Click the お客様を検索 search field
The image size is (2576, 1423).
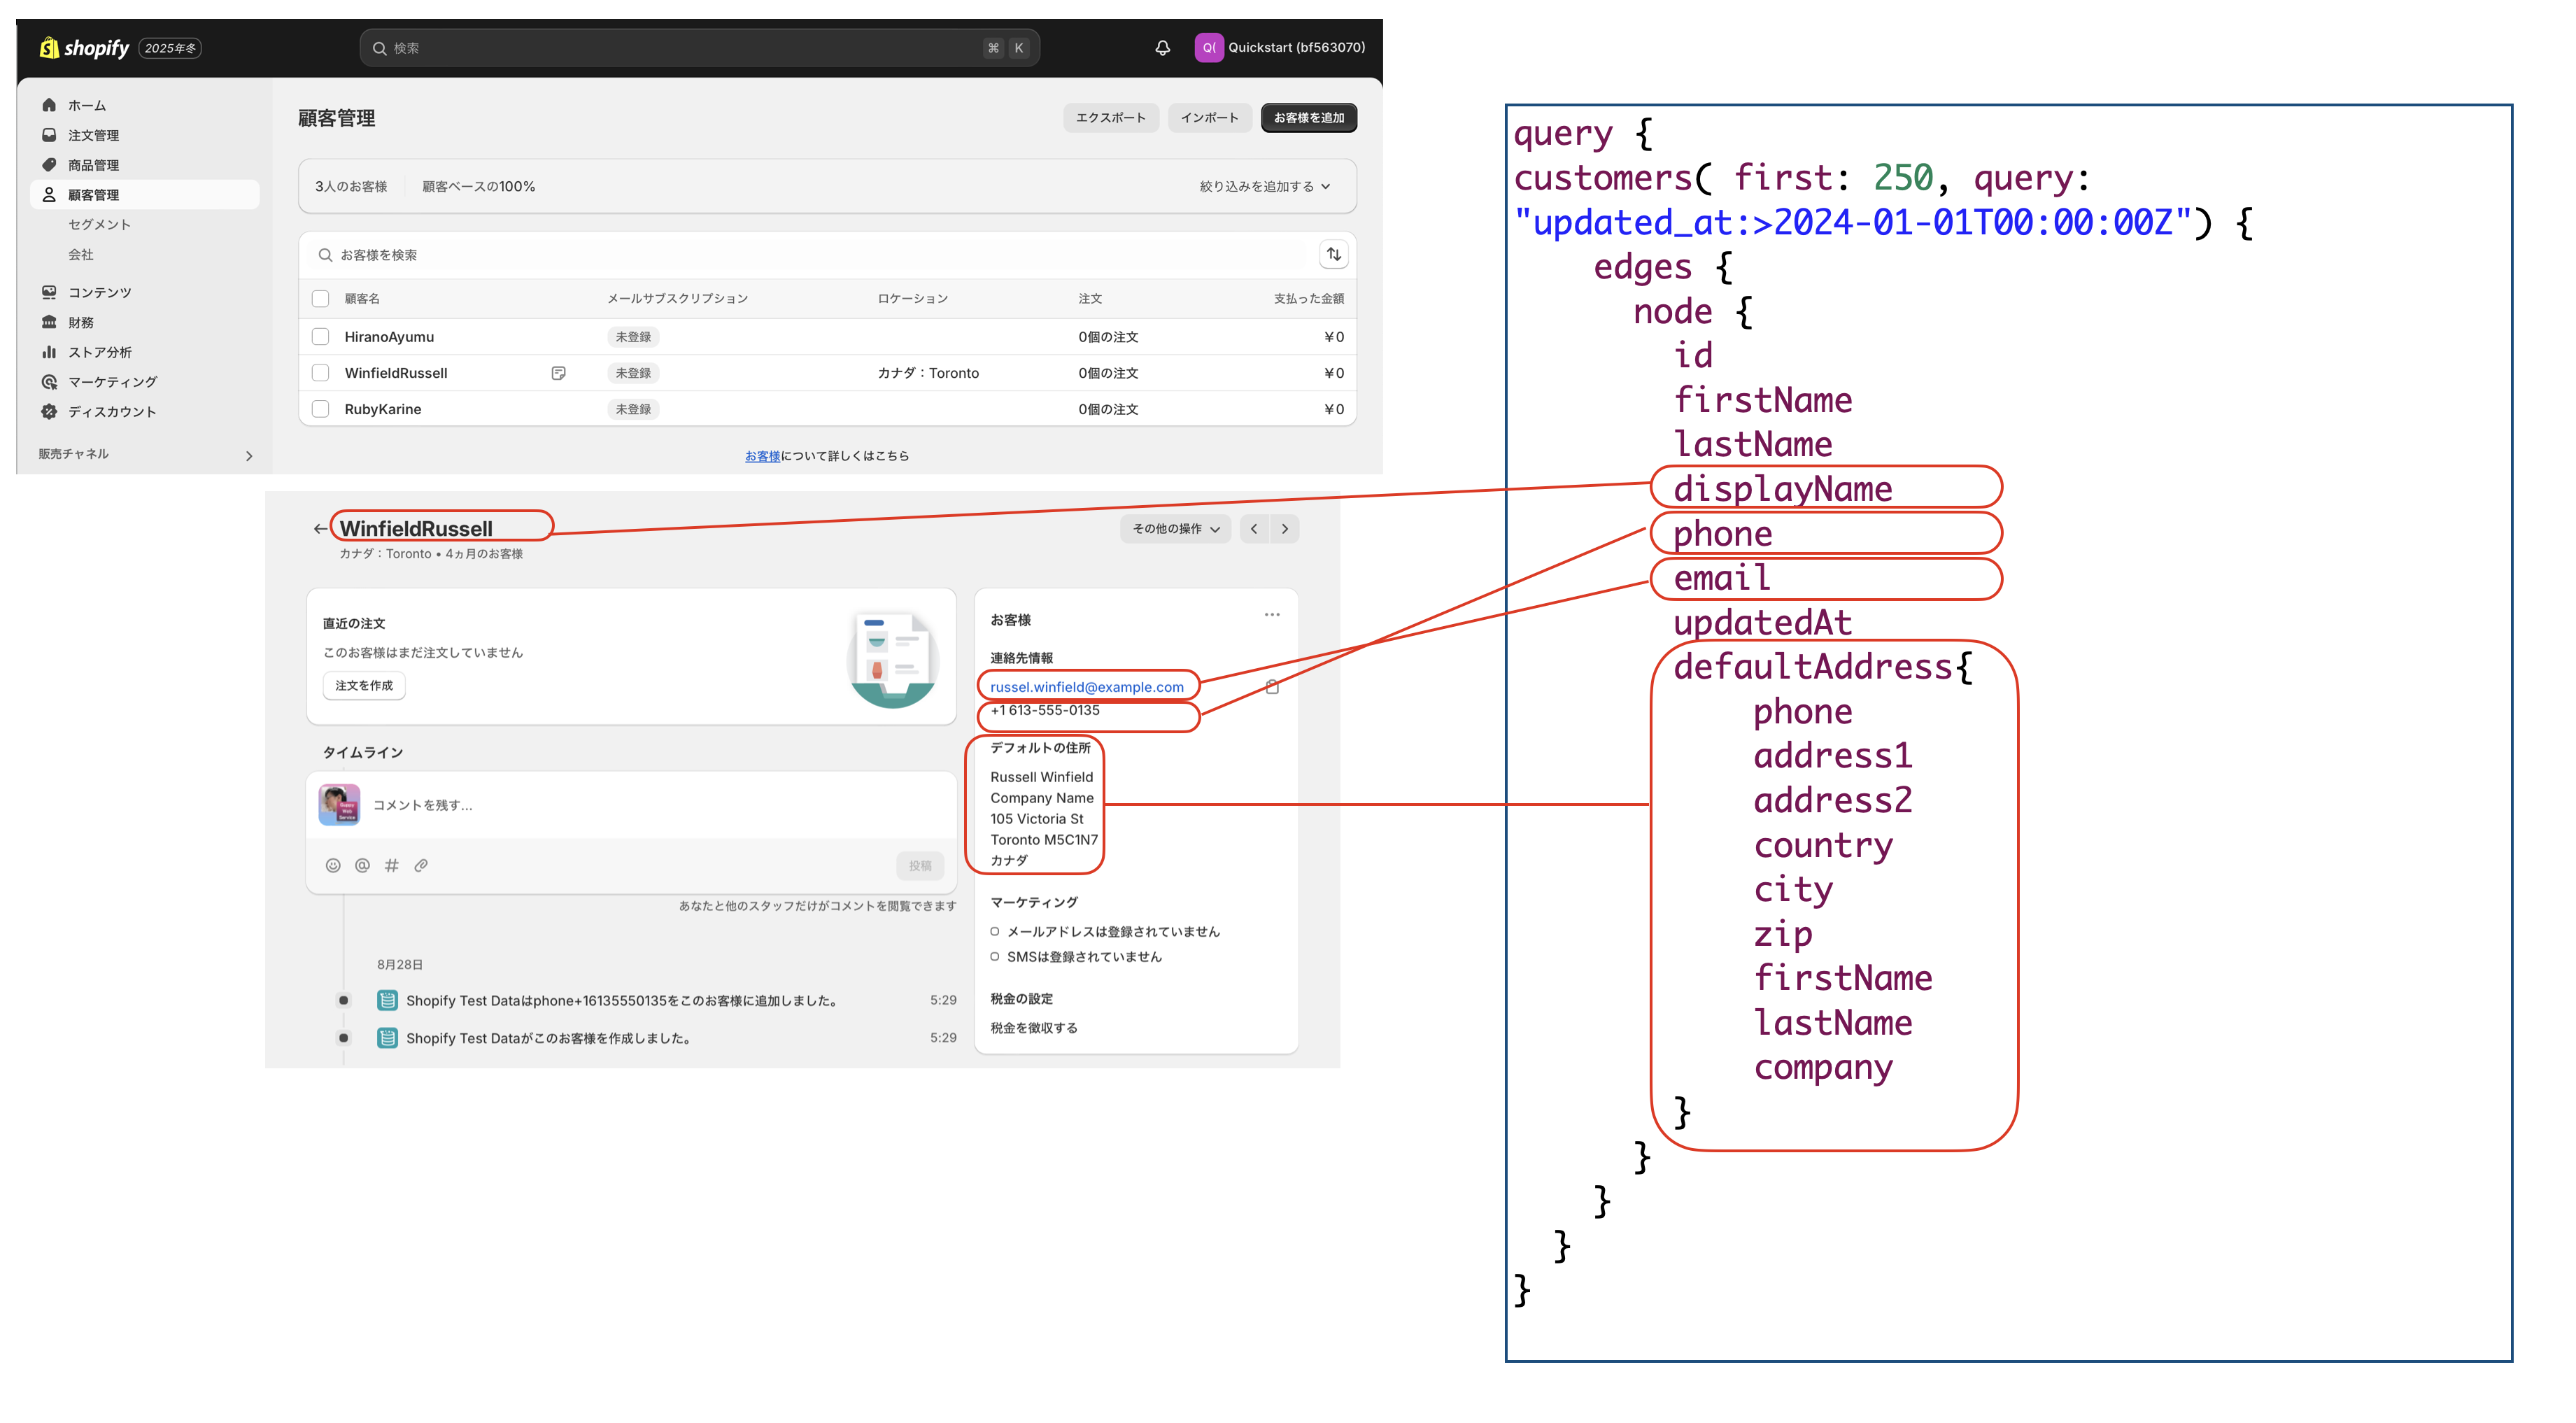click(800, 255)
